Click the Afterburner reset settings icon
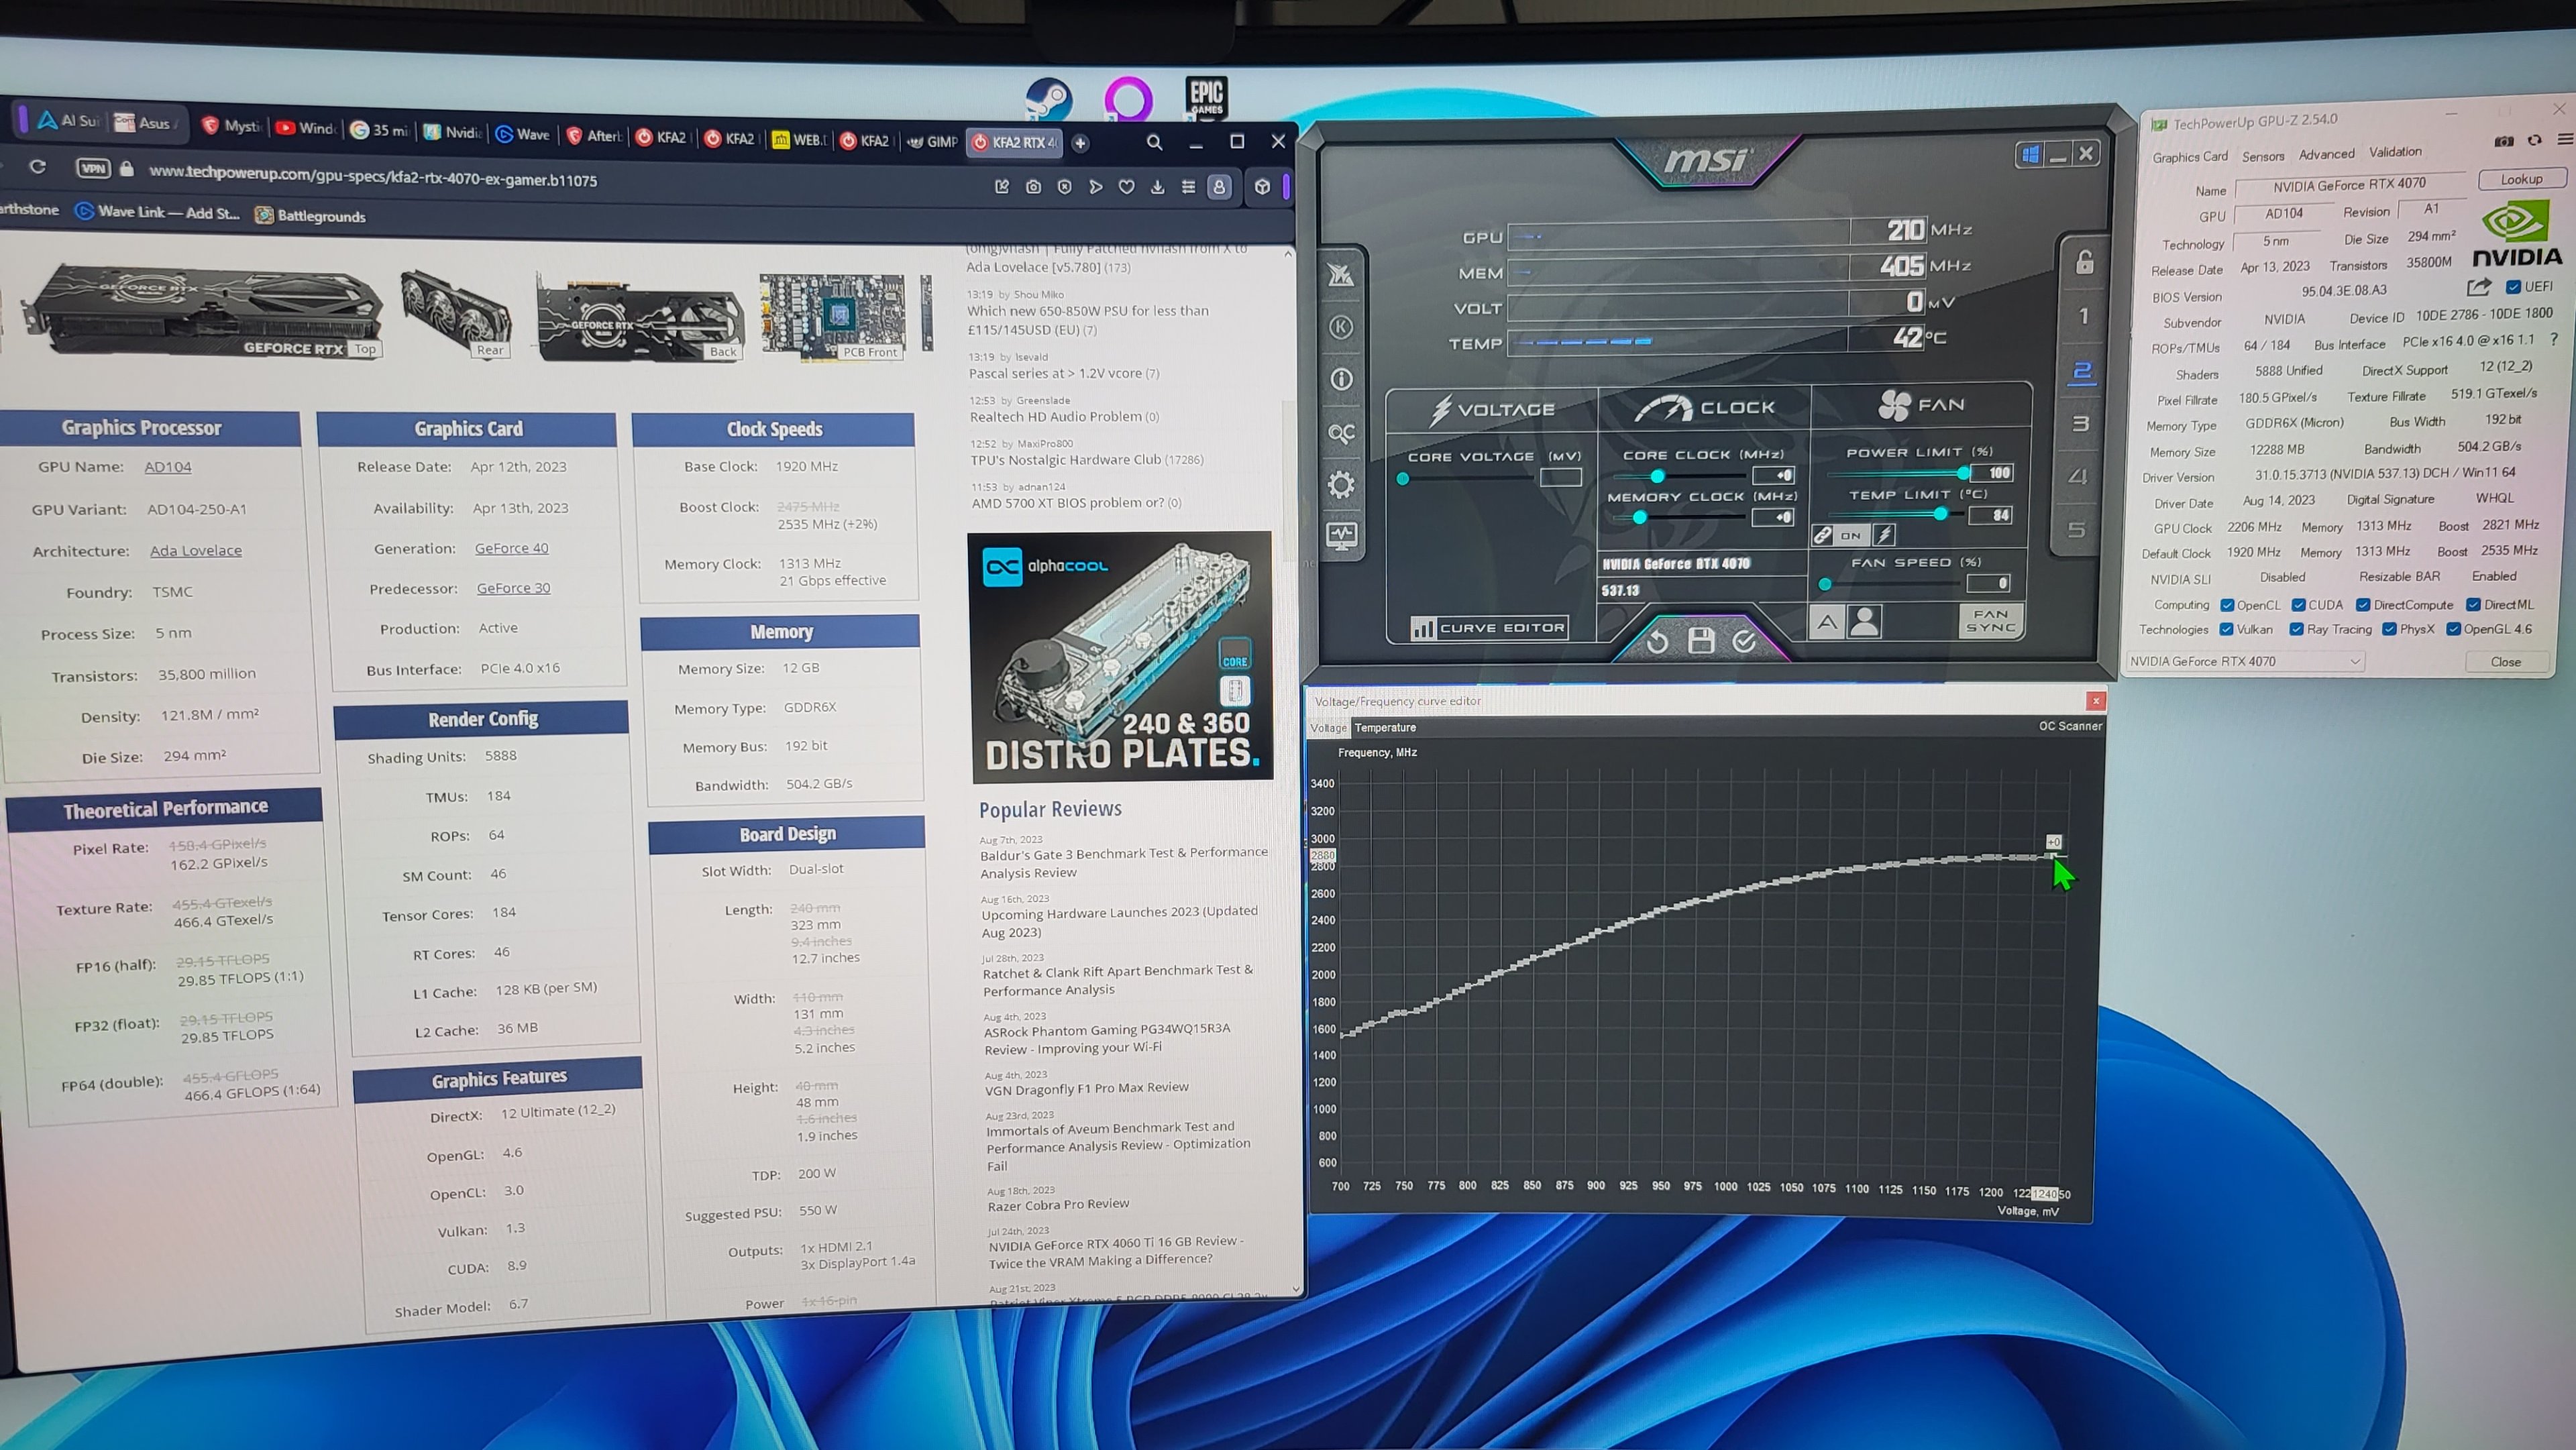 1656,641
